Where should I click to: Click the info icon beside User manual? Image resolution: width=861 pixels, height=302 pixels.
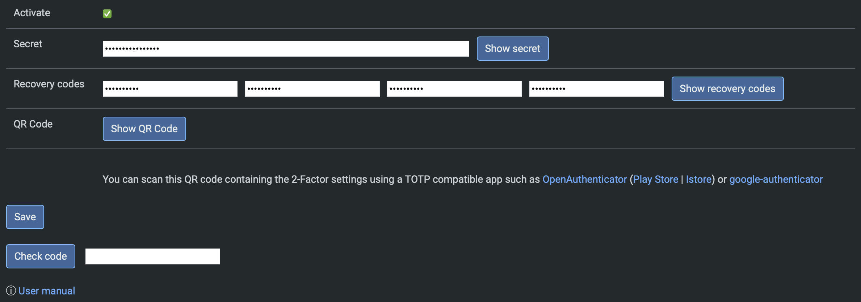(x=11, y=290)
